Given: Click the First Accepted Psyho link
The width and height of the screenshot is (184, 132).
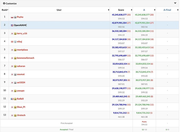Looking at the screenshot, I should tap(144, 122).
